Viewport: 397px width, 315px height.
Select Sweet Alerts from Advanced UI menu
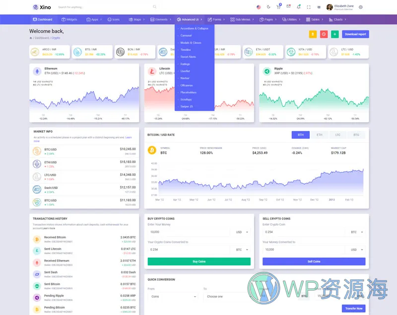tap(188, 57)
